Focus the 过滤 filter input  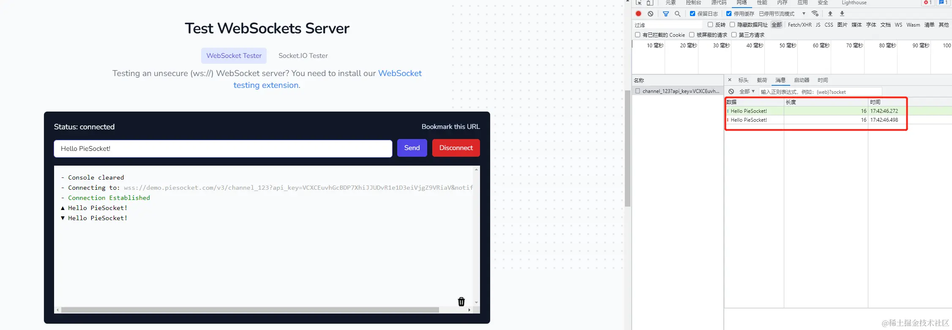point(668,25)
